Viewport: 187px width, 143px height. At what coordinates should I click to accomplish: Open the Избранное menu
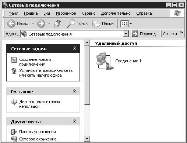coord(66,13)
